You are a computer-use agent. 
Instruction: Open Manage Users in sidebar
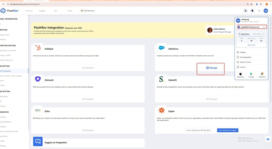tap(5, 35)
